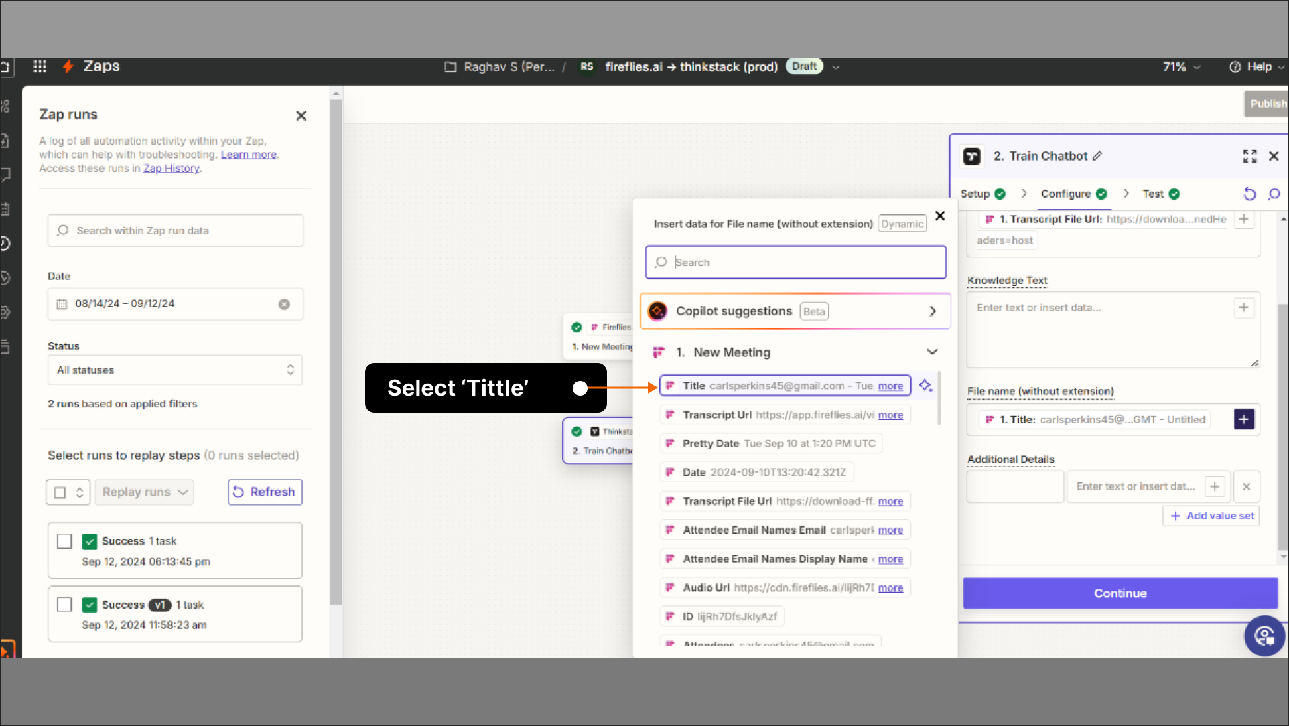This screenshot has height=726, width=1289.
Task: Open the All statuses dropdown
Action: click(x=175, y=370)
